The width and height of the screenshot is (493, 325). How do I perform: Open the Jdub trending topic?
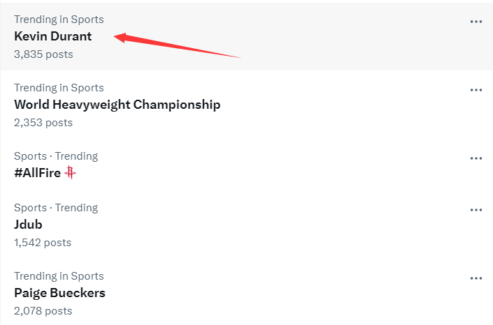coord(29,225)
